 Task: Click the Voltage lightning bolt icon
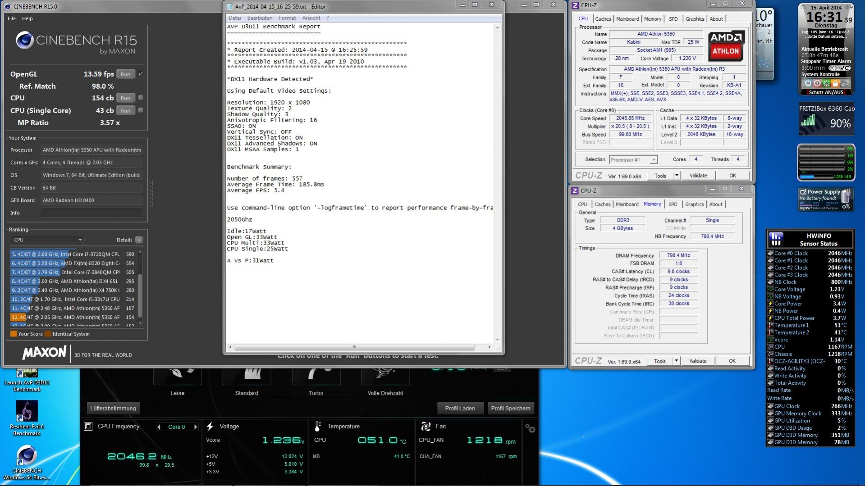(x=210, y=426)
